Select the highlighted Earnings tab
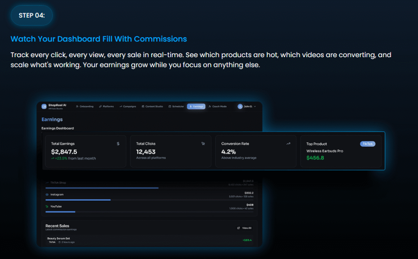This screenshot has height=259, width=418. tap(196, 107)
